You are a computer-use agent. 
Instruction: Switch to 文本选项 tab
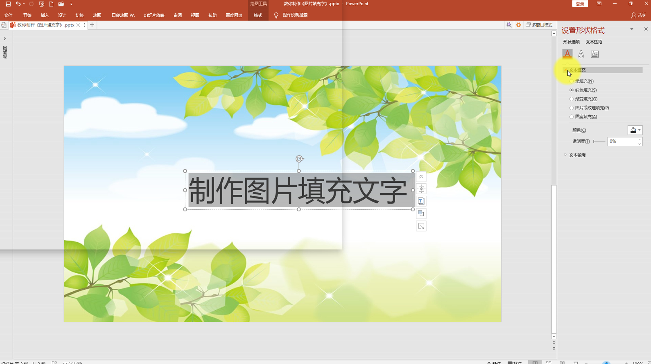pyautogui.click(x=594, y=42)
